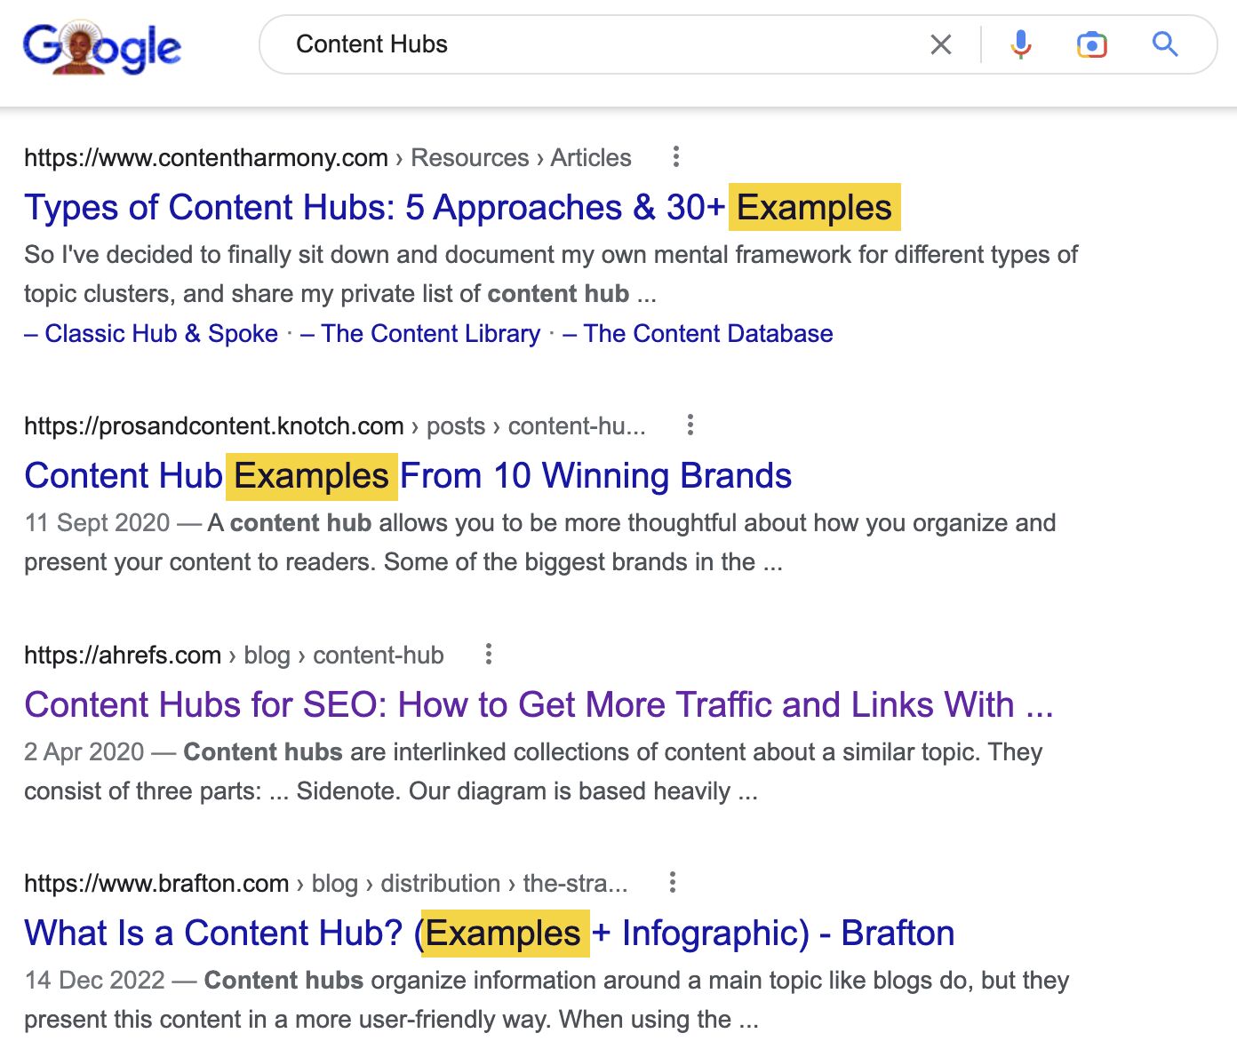Open three-dot menu beside knotch.com result
This screenshot has width=1237, height=1057.
point(690,425)
